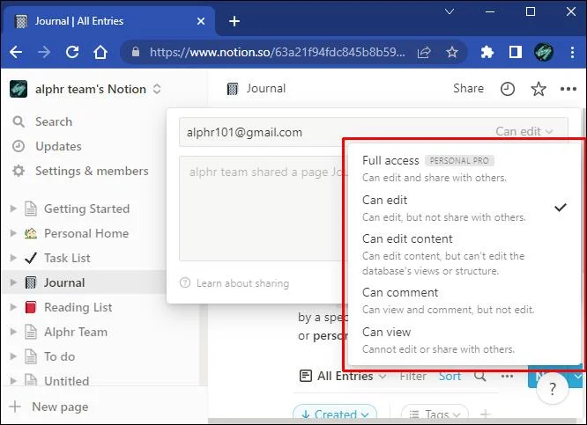Expand the Task List page toggle
This screenshot has height=425, width=587.
(x=13, y=258)
